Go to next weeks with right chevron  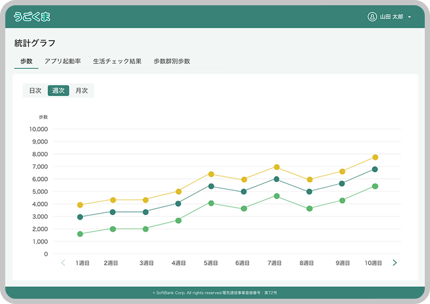[395, 263]
